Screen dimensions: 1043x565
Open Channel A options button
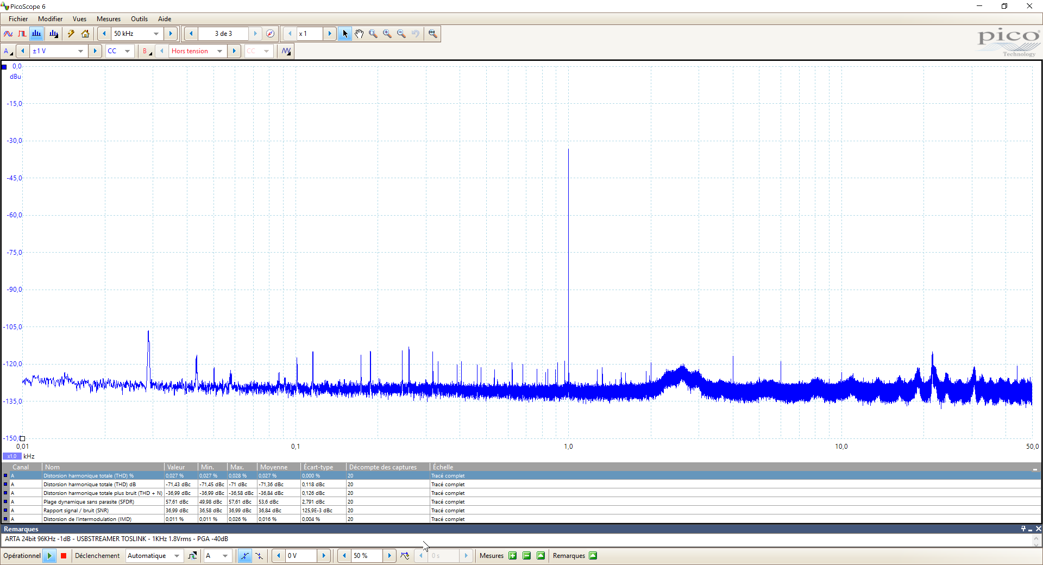(x=8, y=51)
